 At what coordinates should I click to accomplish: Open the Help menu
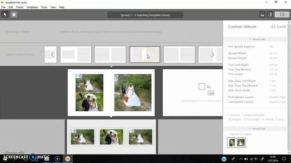point(62,7)
